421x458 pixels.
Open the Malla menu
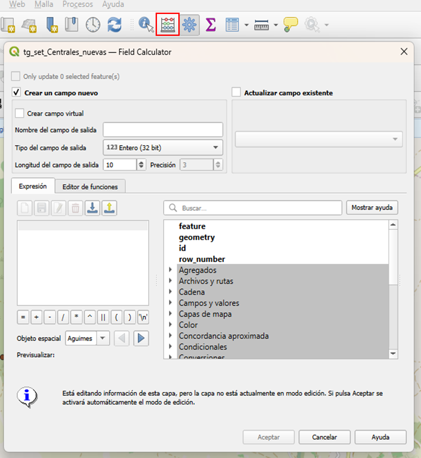(x=44, y=4)
